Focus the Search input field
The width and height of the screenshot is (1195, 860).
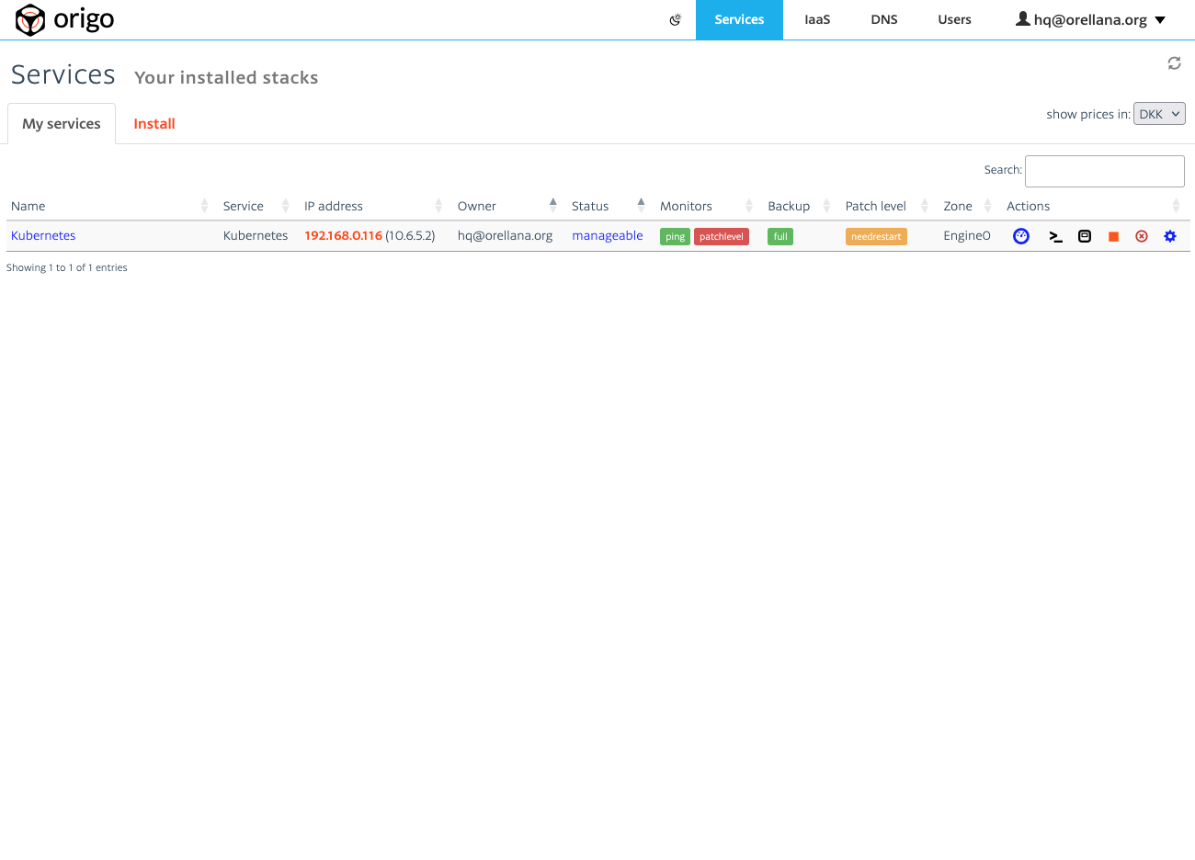point(1104,171)
